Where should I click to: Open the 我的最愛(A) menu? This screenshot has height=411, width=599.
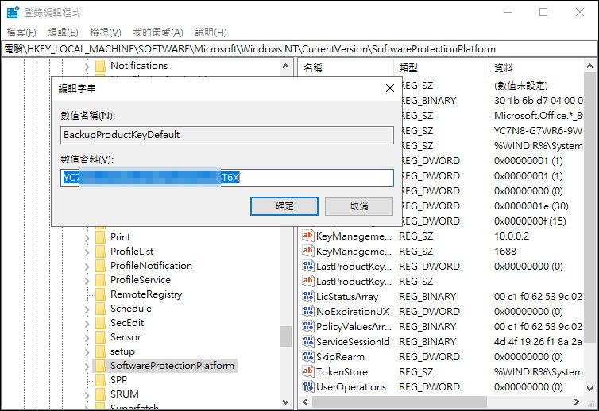pos(158,33)
